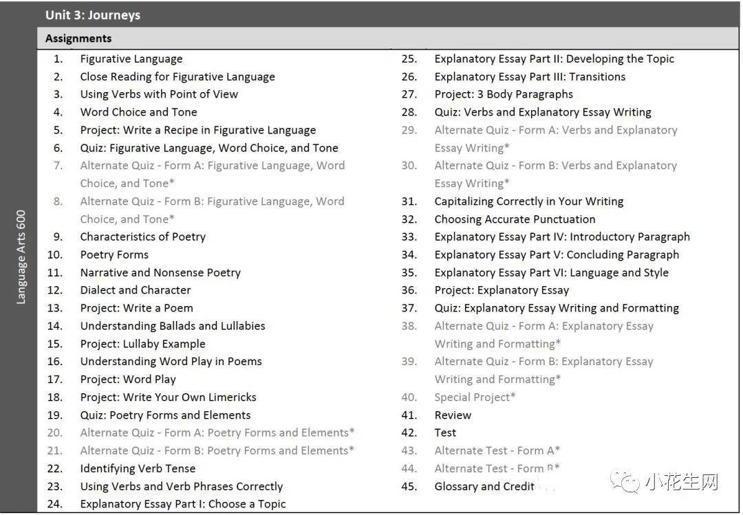Viewport: 743px width, 515px height.
Task: Open Close Reading for Figurative Language
Action: pyautogui.click(x=177, y=77)
